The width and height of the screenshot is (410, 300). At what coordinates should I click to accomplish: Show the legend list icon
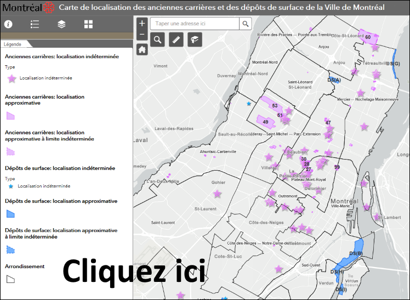[x=35, y=24]
